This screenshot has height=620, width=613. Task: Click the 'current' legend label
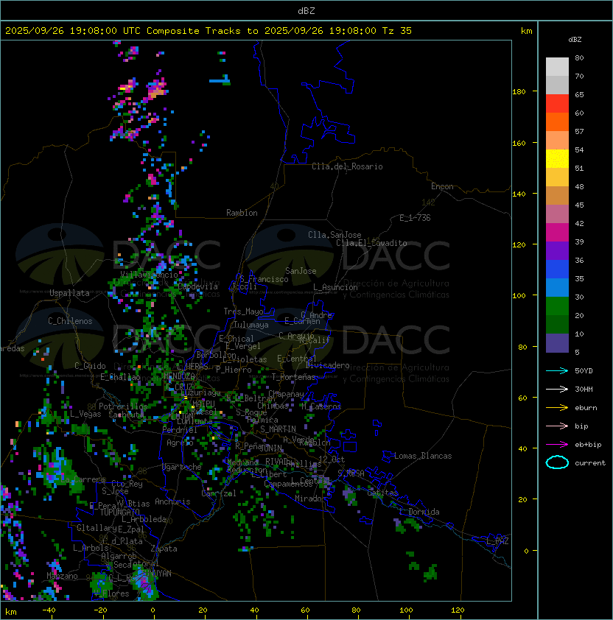tap(590, 463)
